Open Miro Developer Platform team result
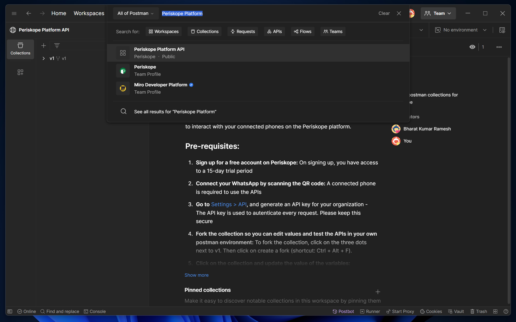Viewport: 516px width, 322px height. (258, 88)
